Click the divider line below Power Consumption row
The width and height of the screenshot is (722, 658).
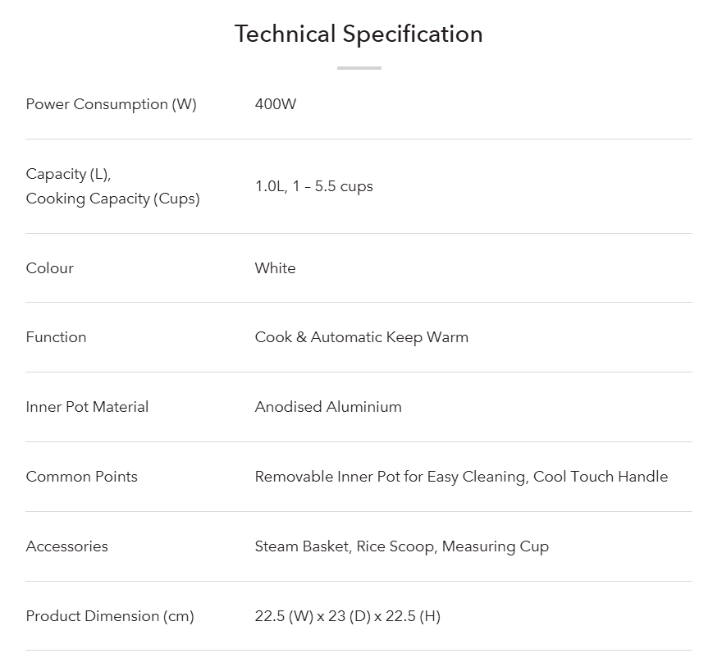pos(359,139)
